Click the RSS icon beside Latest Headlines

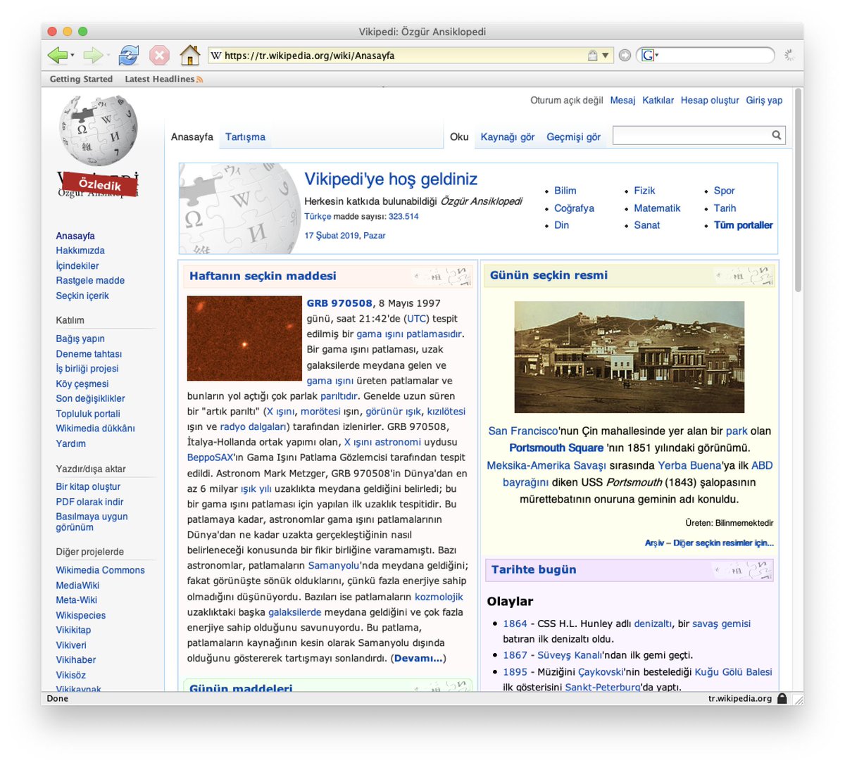[x=200, y=80]
